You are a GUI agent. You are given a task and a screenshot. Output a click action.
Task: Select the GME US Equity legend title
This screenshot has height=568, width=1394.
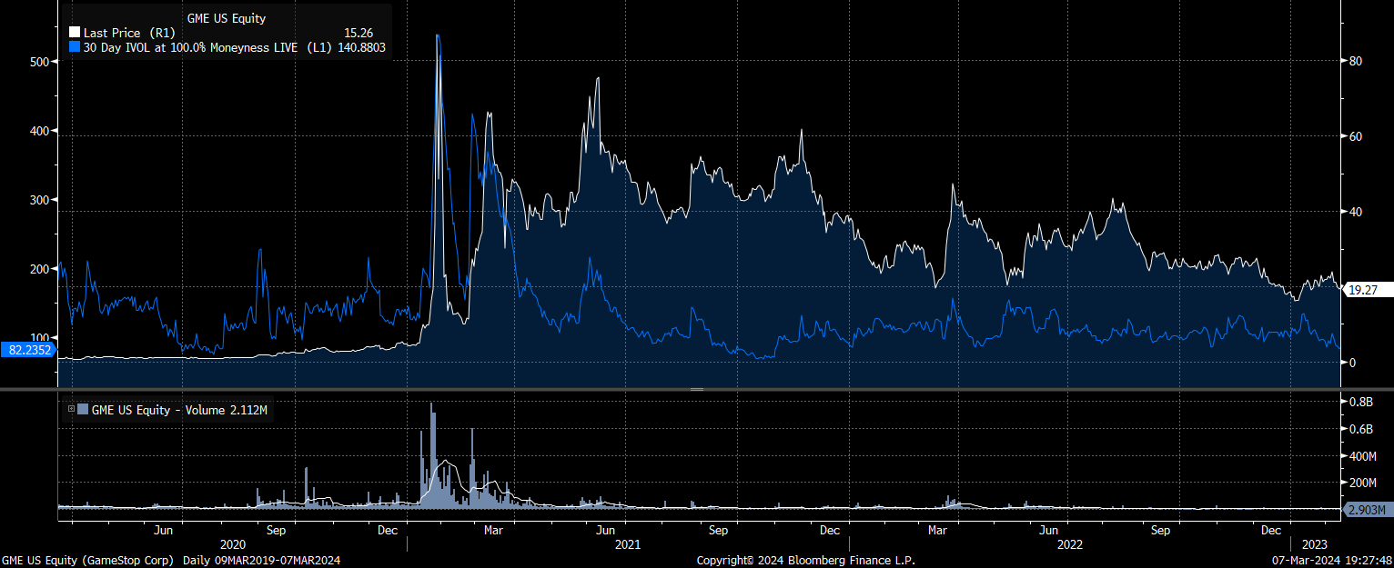tap(226, 18)
